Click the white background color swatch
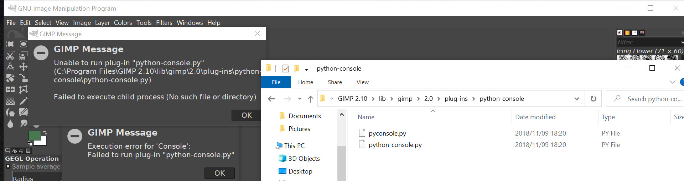Viewport: 684px width, 181px height. point(43,142)
